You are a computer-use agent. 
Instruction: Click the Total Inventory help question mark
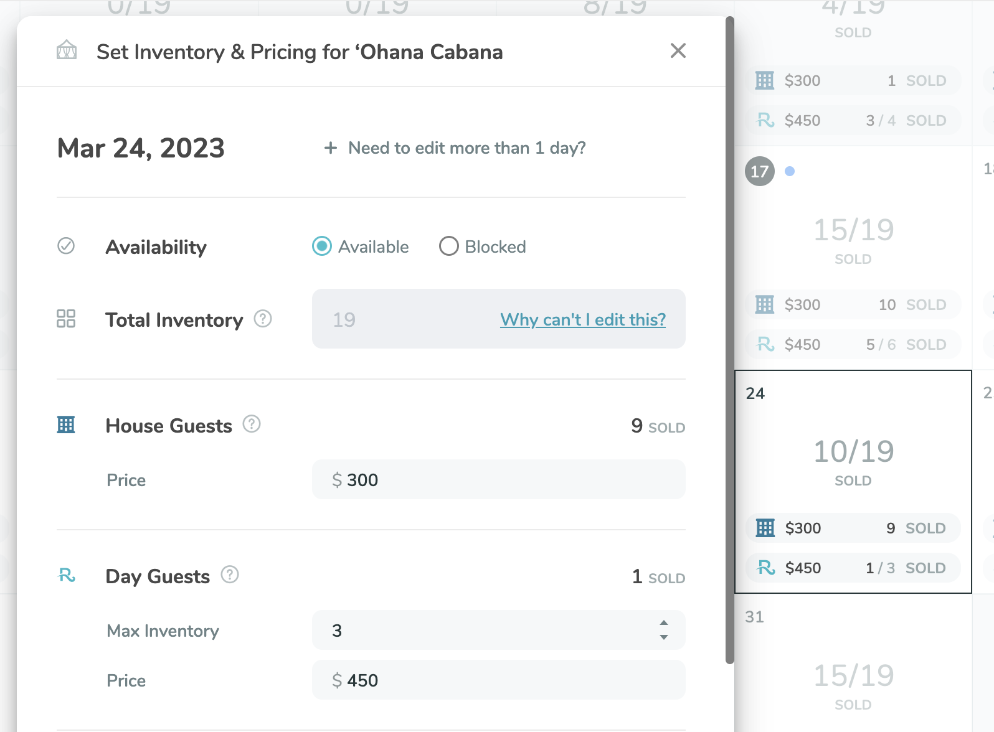263,319
